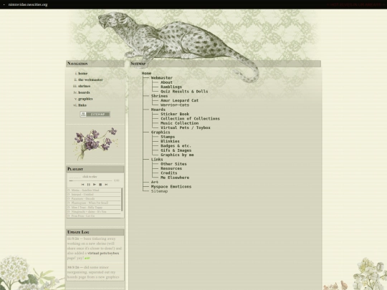Open Links in the sitemap tree
This screenshot has height=290, width=387.
point(157,159)
